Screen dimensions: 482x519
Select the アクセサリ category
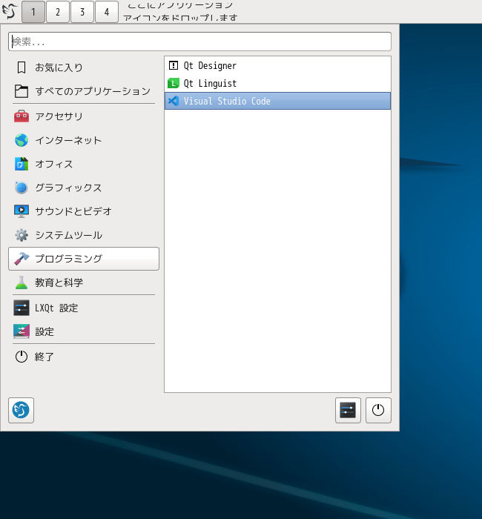[x=83, y=116]
